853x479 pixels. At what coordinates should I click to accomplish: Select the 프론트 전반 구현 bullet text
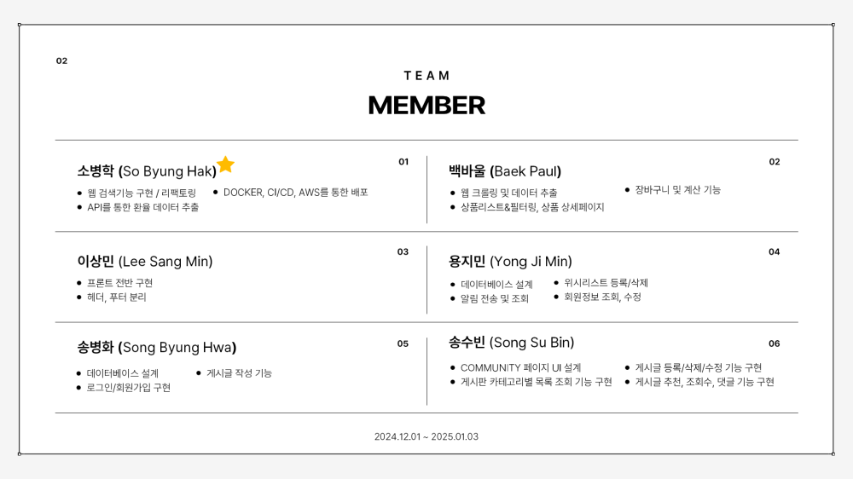click(119, 282)
